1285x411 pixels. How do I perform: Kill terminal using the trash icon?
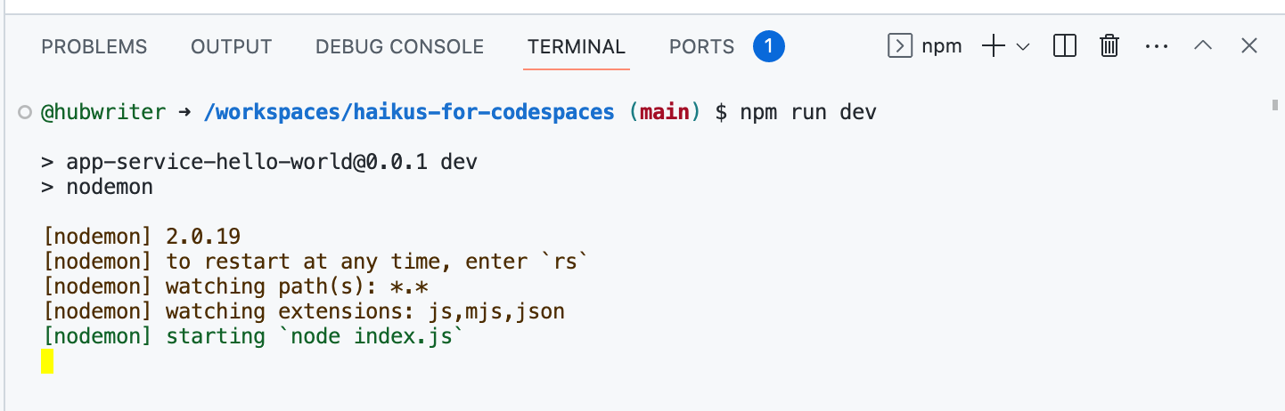tap(1109, 46)
